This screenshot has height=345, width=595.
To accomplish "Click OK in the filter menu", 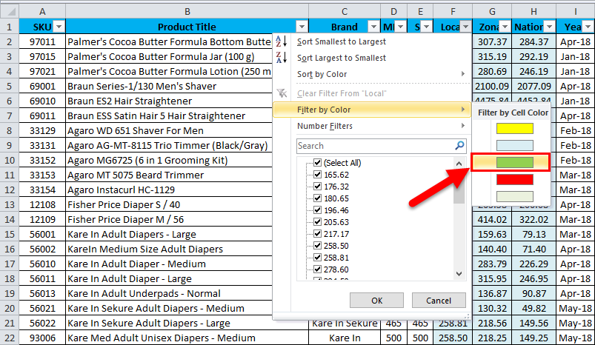I will click(x=377, y=301).
